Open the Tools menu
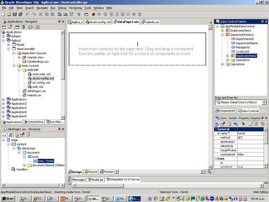Viewport: 269px width, 202px height. point(87,8)
